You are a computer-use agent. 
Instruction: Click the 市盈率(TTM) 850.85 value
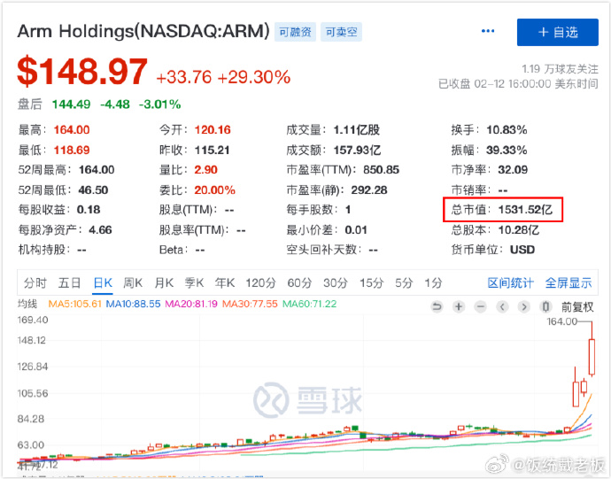[x=381, y=170]
